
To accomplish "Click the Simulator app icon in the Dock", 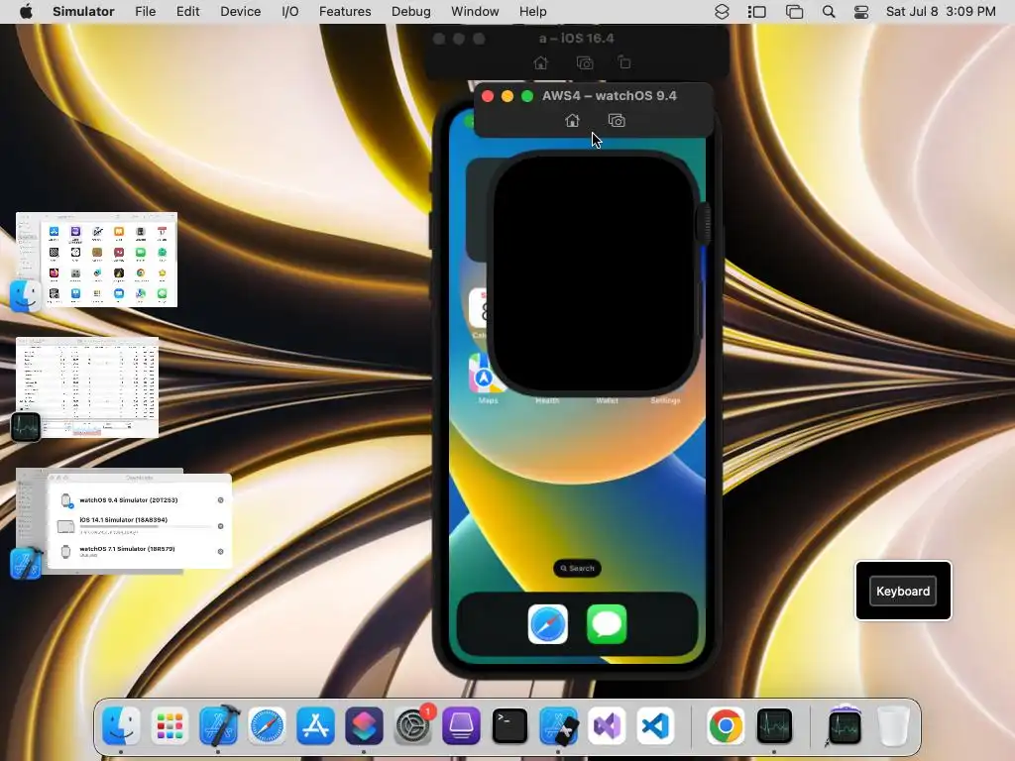I will tap(558, 725).
